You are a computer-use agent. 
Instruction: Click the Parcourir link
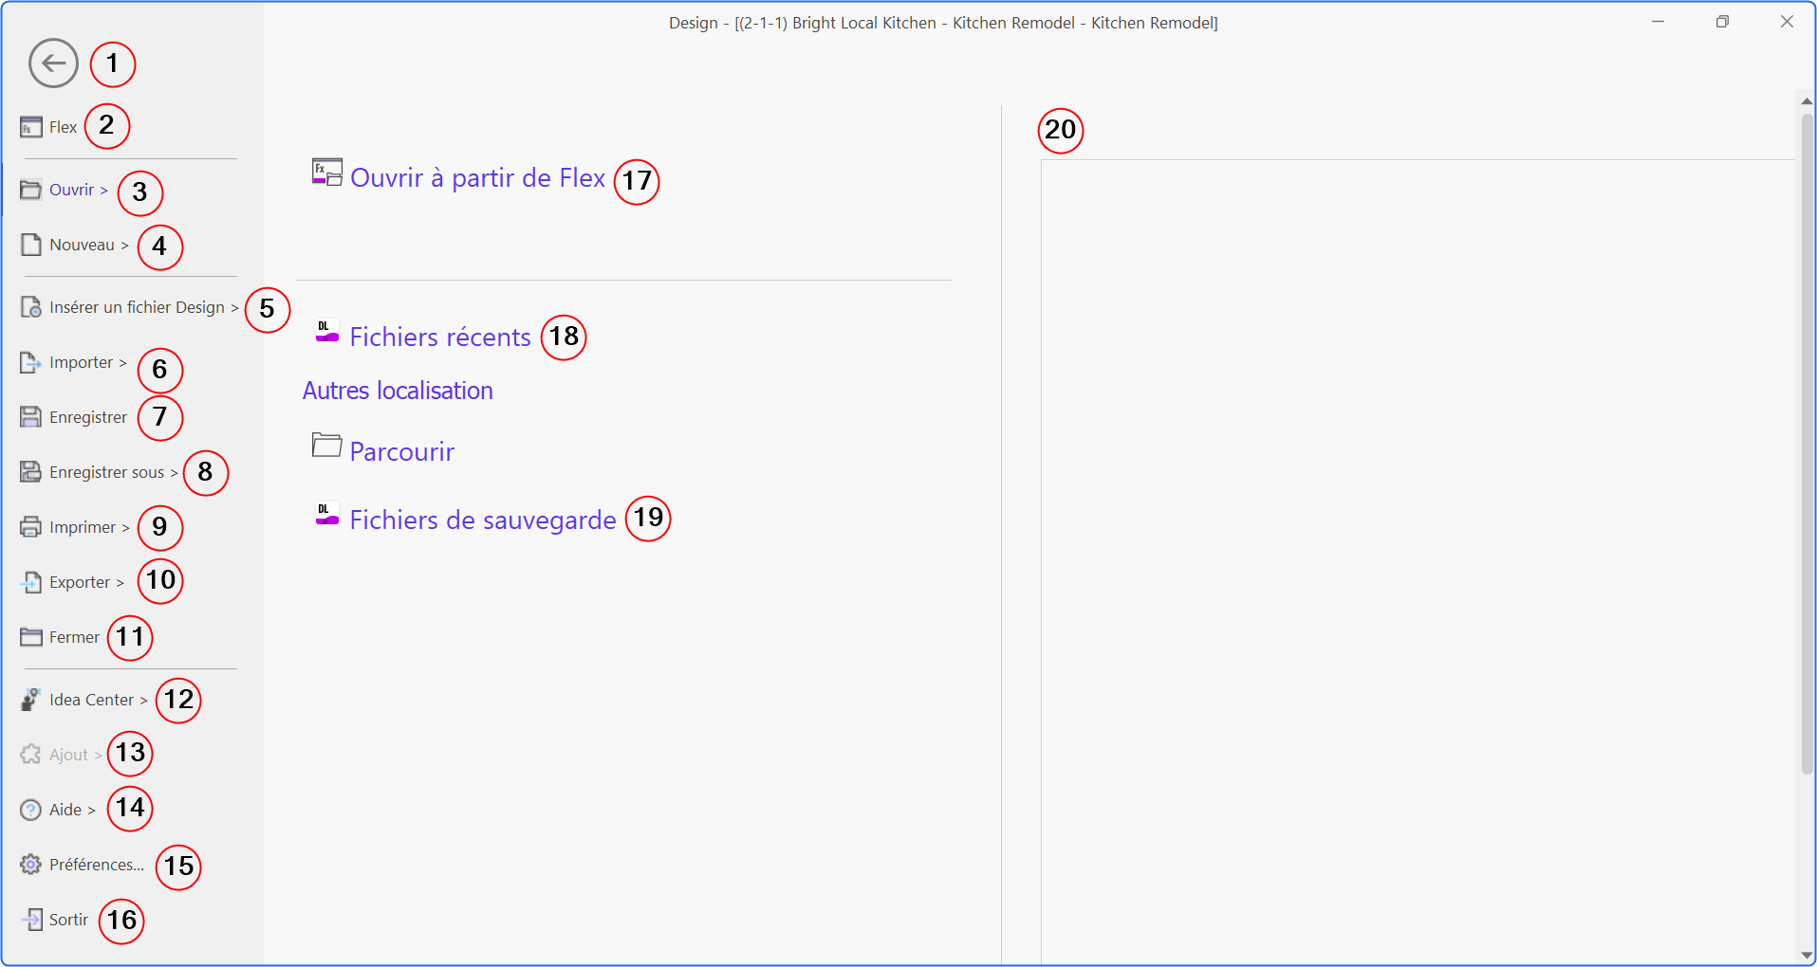(x=402, y=451)
